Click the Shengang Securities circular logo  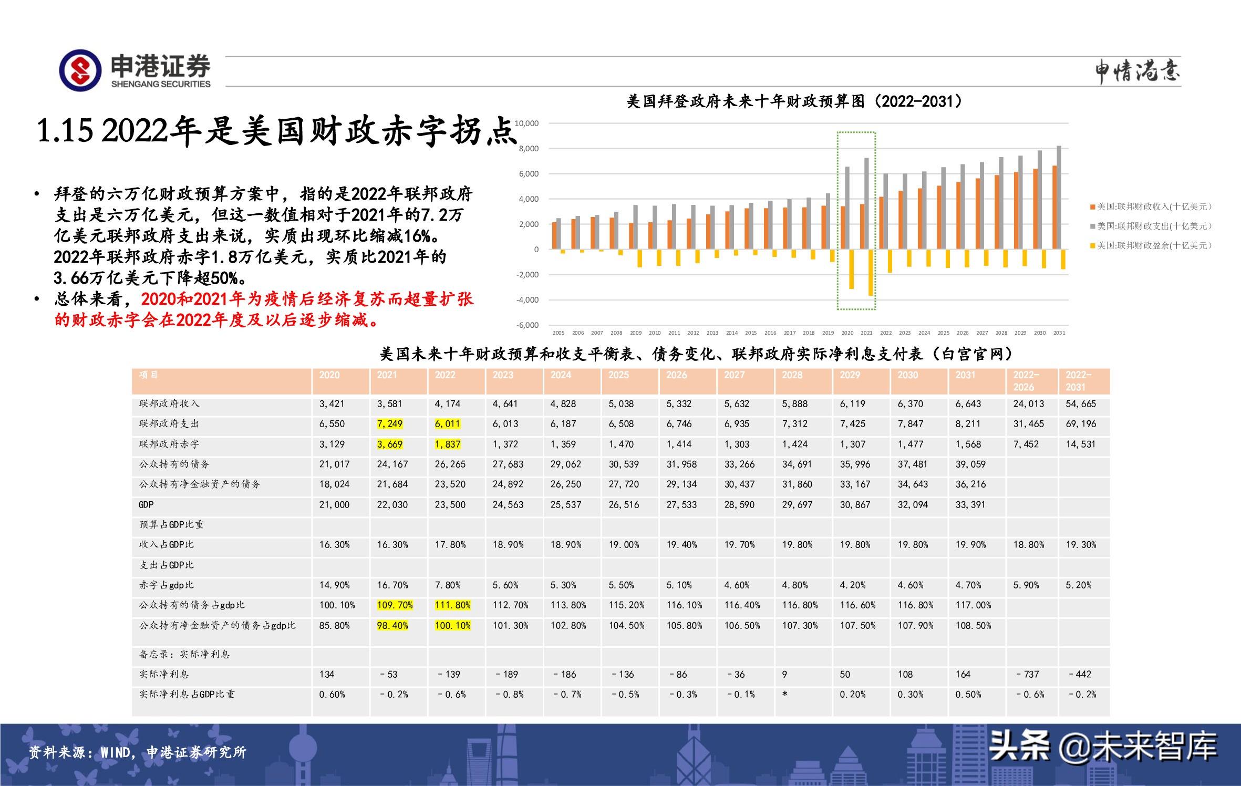click(x=80, y=70)
